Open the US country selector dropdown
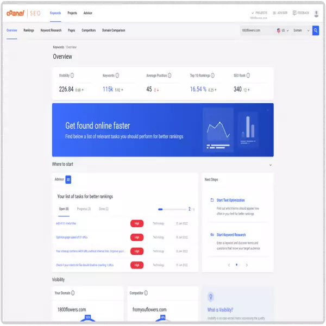326x326 pixels. point(281,30)
